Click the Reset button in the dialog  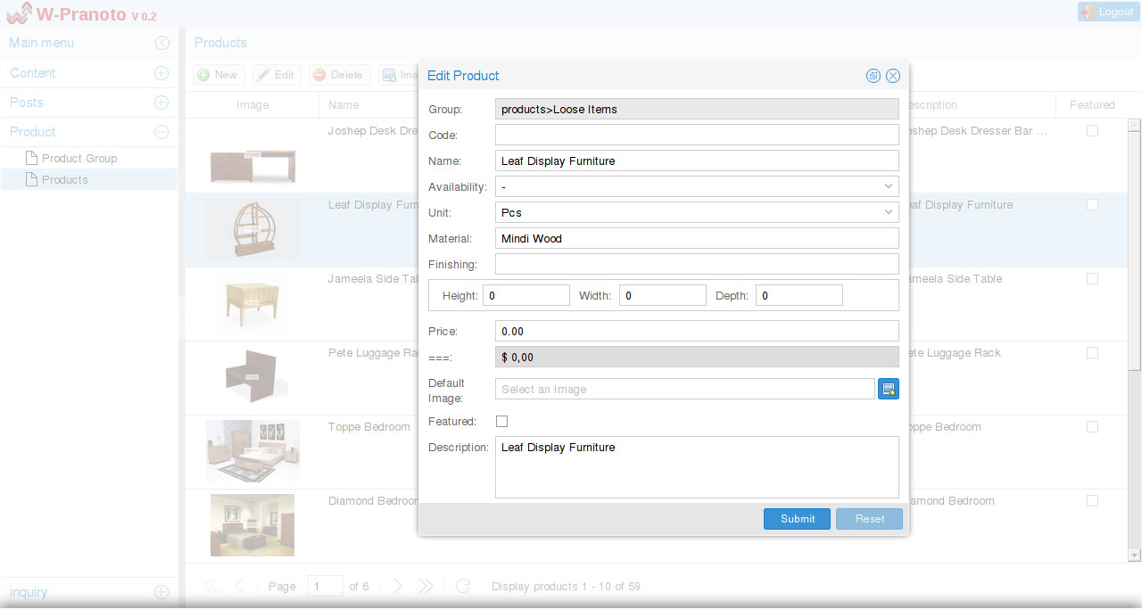tap(869, 519)
